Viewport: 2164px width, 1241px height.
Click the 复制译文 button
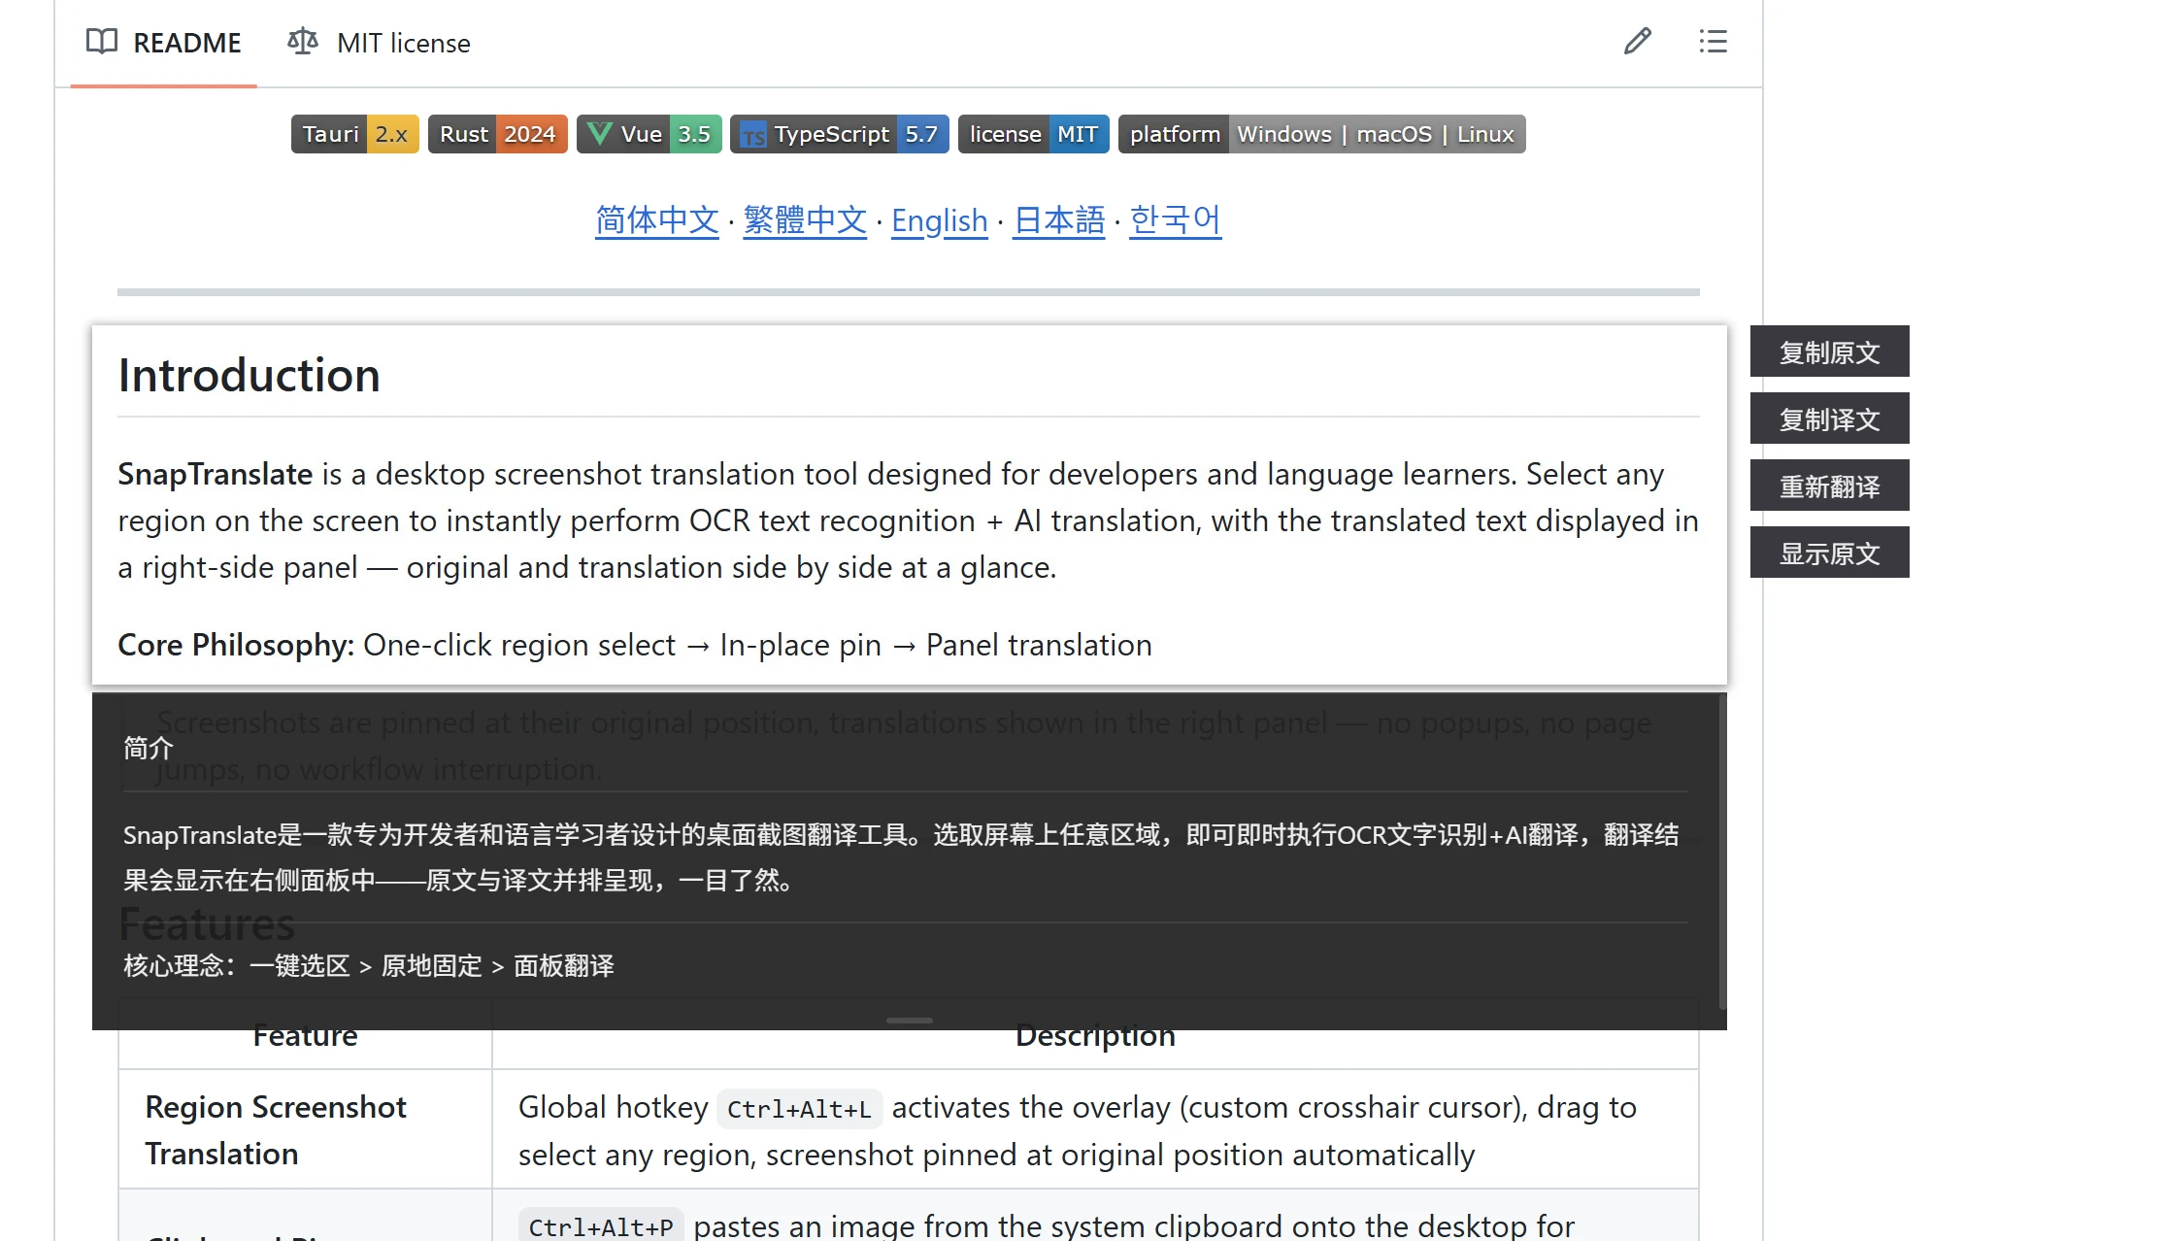(x=1830, y=419)
